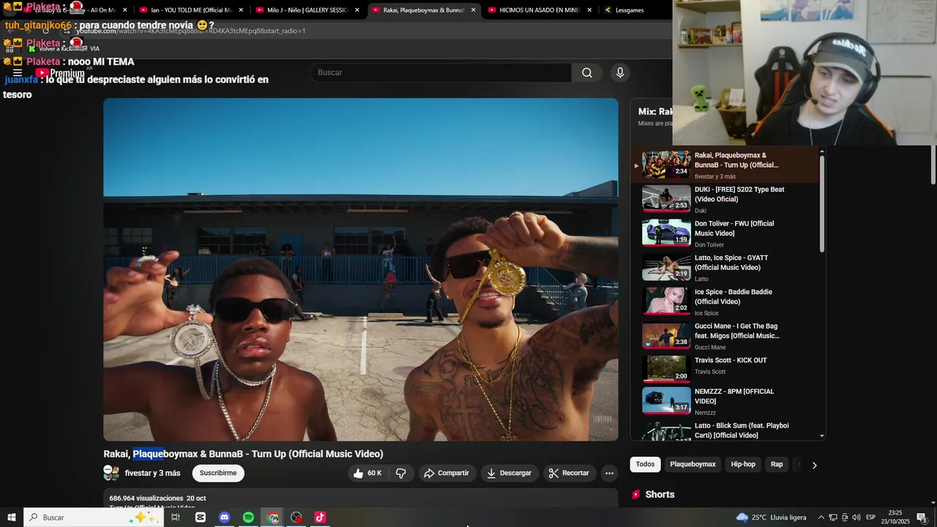
Task: Click the Compartir share button
Action: point(447,474)
